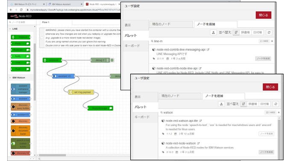Click the webhook node on the flow canvas
This screenshot has height=161, width=287.
53,60
